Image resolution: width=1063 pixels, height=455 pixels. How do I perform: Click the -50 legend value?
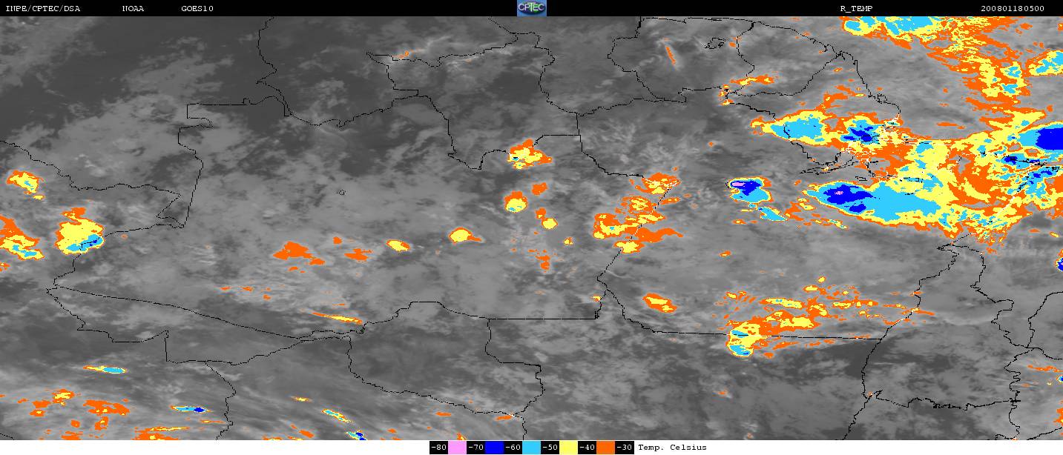(x=550, y=448)
